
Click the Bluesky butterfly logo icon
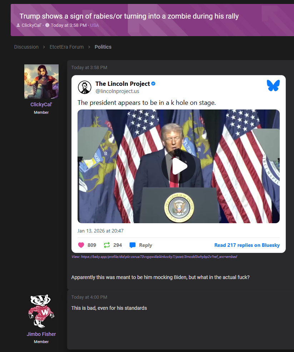coord(273,85)
